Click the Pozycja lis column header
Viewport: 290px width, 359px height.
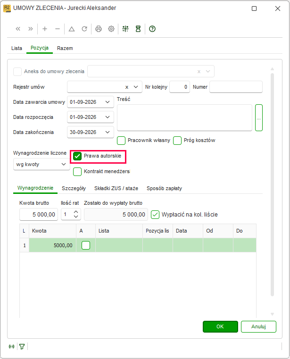157,231
